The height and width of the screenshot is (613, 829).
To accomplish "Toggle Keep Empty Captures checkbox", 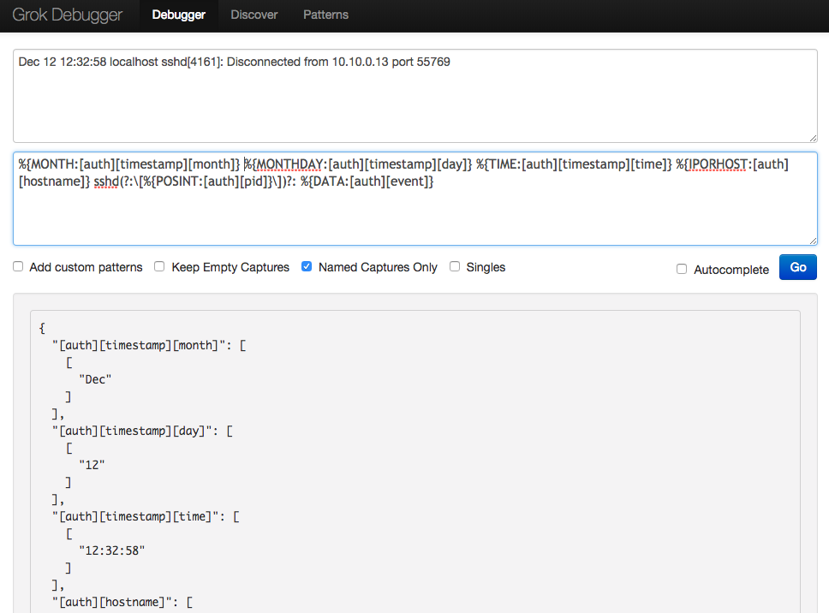I will coord(159,266).
